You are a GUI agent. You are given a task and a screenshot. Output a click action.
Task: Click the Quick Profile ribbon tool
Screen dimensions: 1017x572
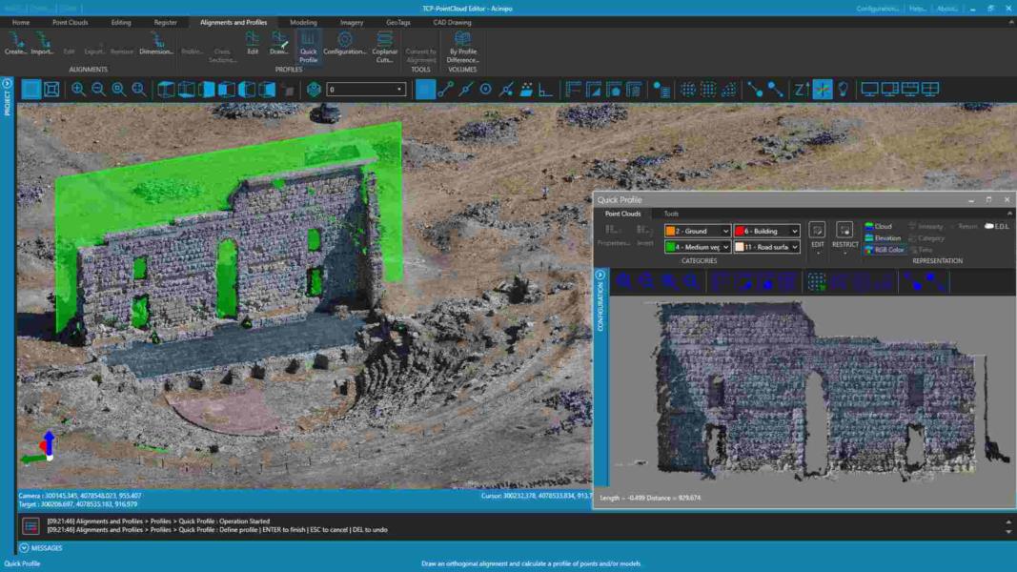click(x=308, y=47)
